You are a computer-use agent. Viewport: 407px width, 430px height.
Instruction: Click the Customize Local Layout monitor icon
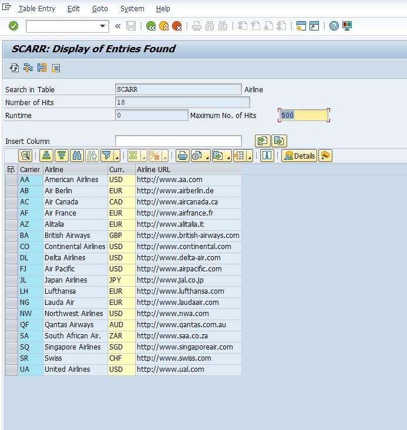point(347,26)
